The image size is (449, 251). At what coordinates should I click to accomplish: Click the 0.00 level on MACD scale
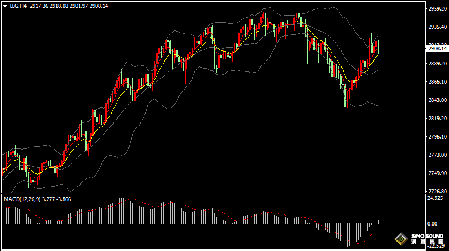tap(433, 224)
